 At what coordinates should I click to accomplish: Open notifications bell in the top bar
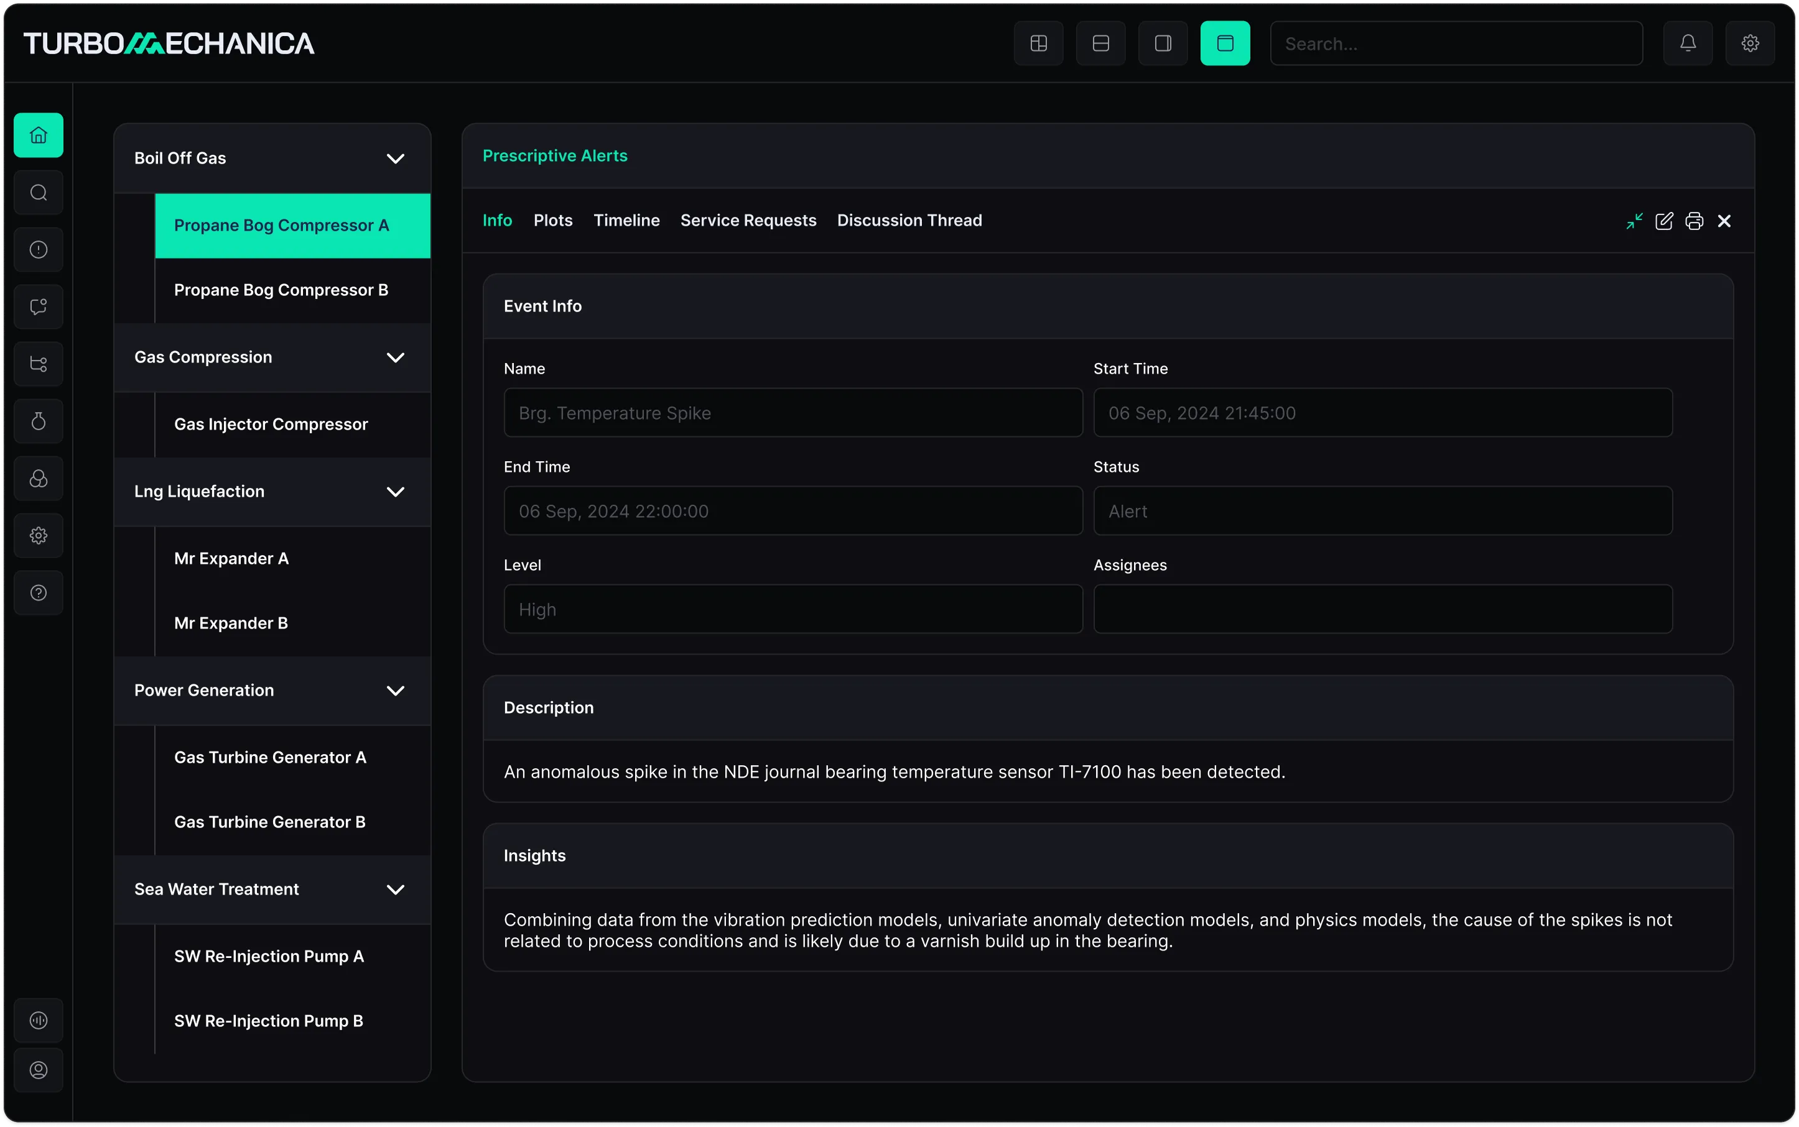coord(1687,44)
